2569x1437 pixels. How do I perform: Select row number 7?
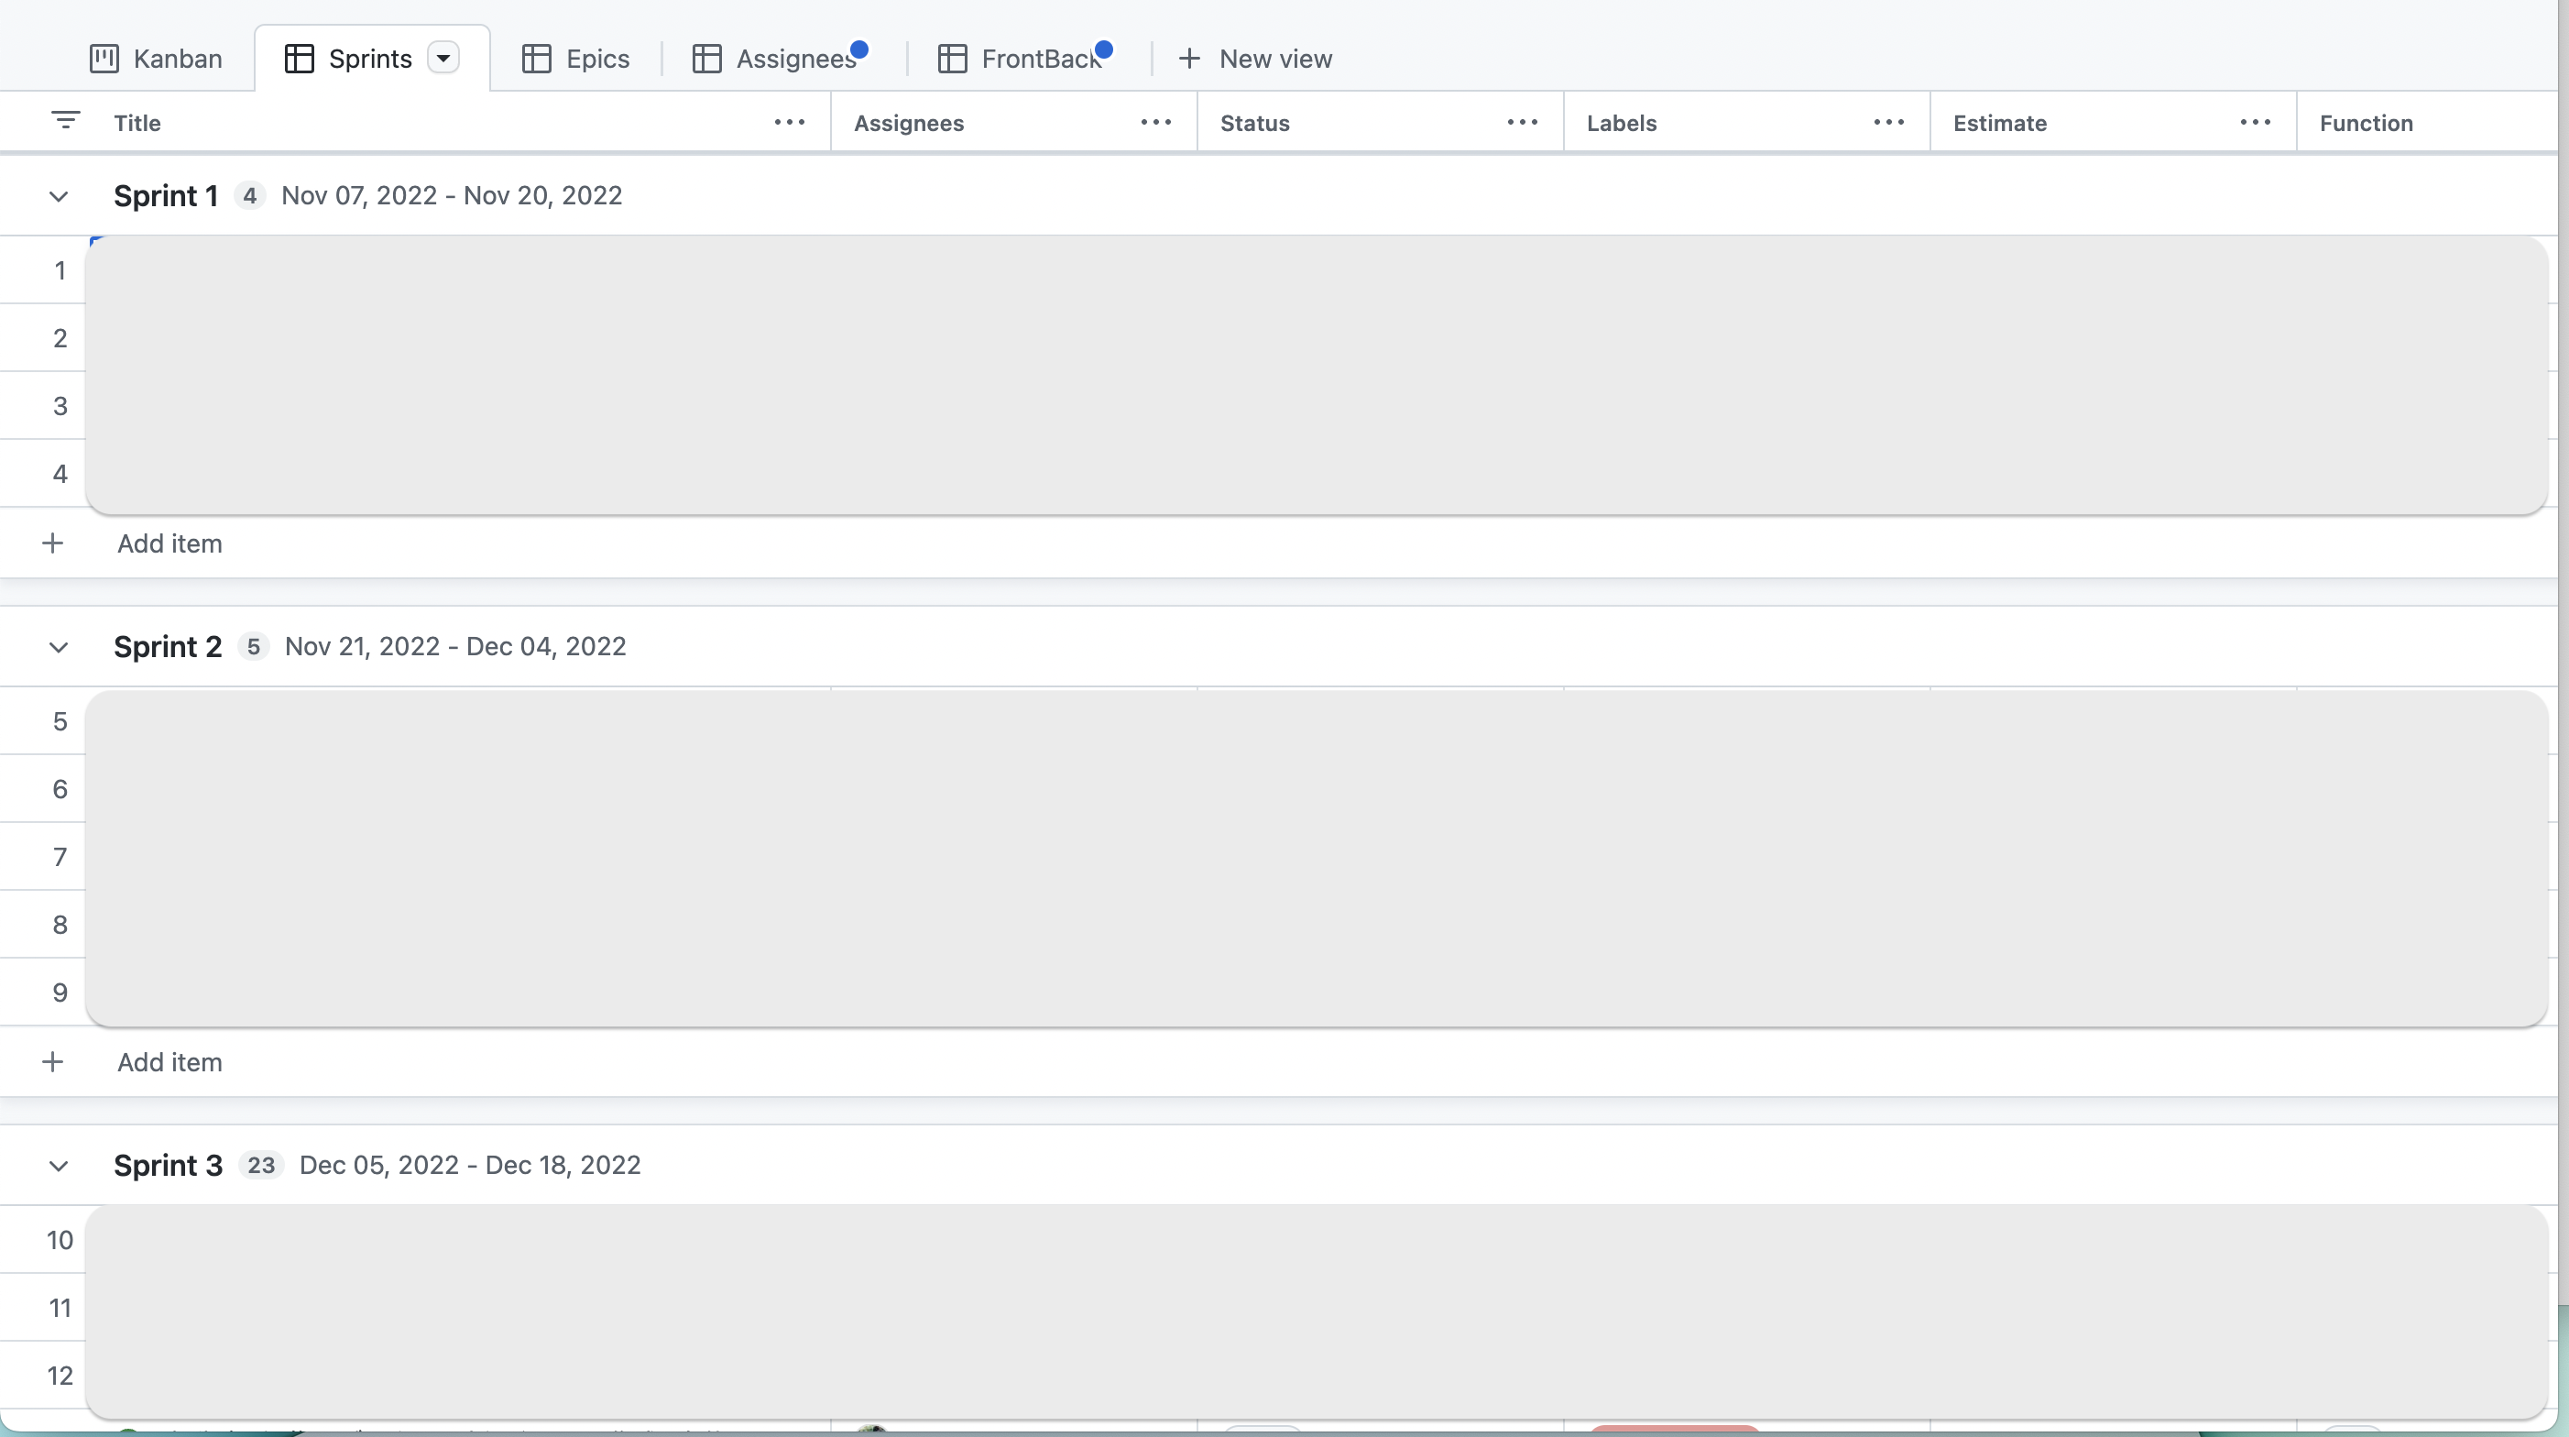60,857
